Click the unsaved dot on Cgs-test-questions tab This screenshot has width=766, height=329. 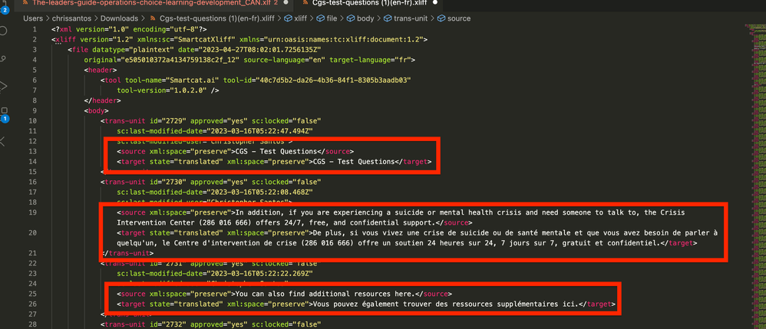point(435,3)
